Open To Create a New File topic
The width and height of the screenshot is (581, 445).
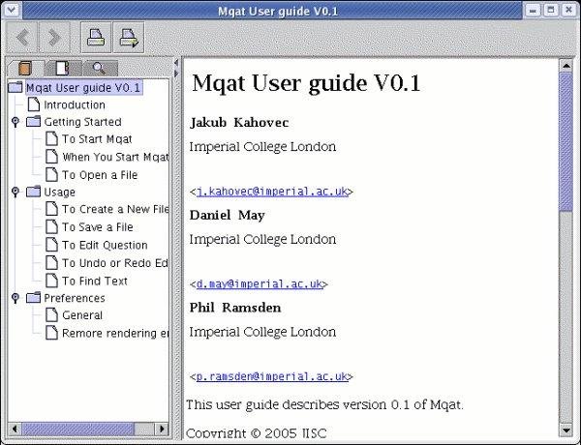pyautogui.click(x=115, y=209)
